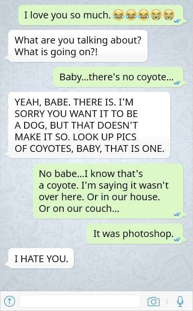Open the camera from the bottom bar
The image size is (193, 311).
click(153, 301)
